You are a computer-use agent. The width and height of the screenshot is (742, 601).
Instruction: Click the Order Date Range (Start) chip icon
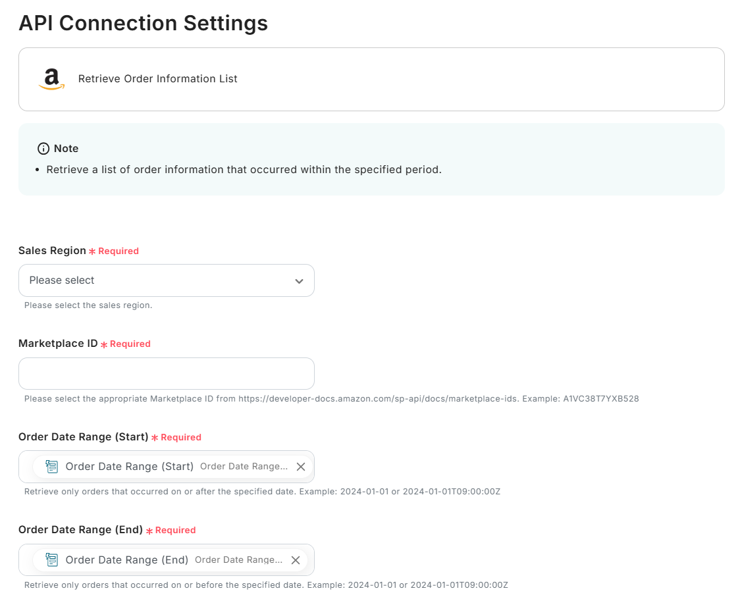52,467
